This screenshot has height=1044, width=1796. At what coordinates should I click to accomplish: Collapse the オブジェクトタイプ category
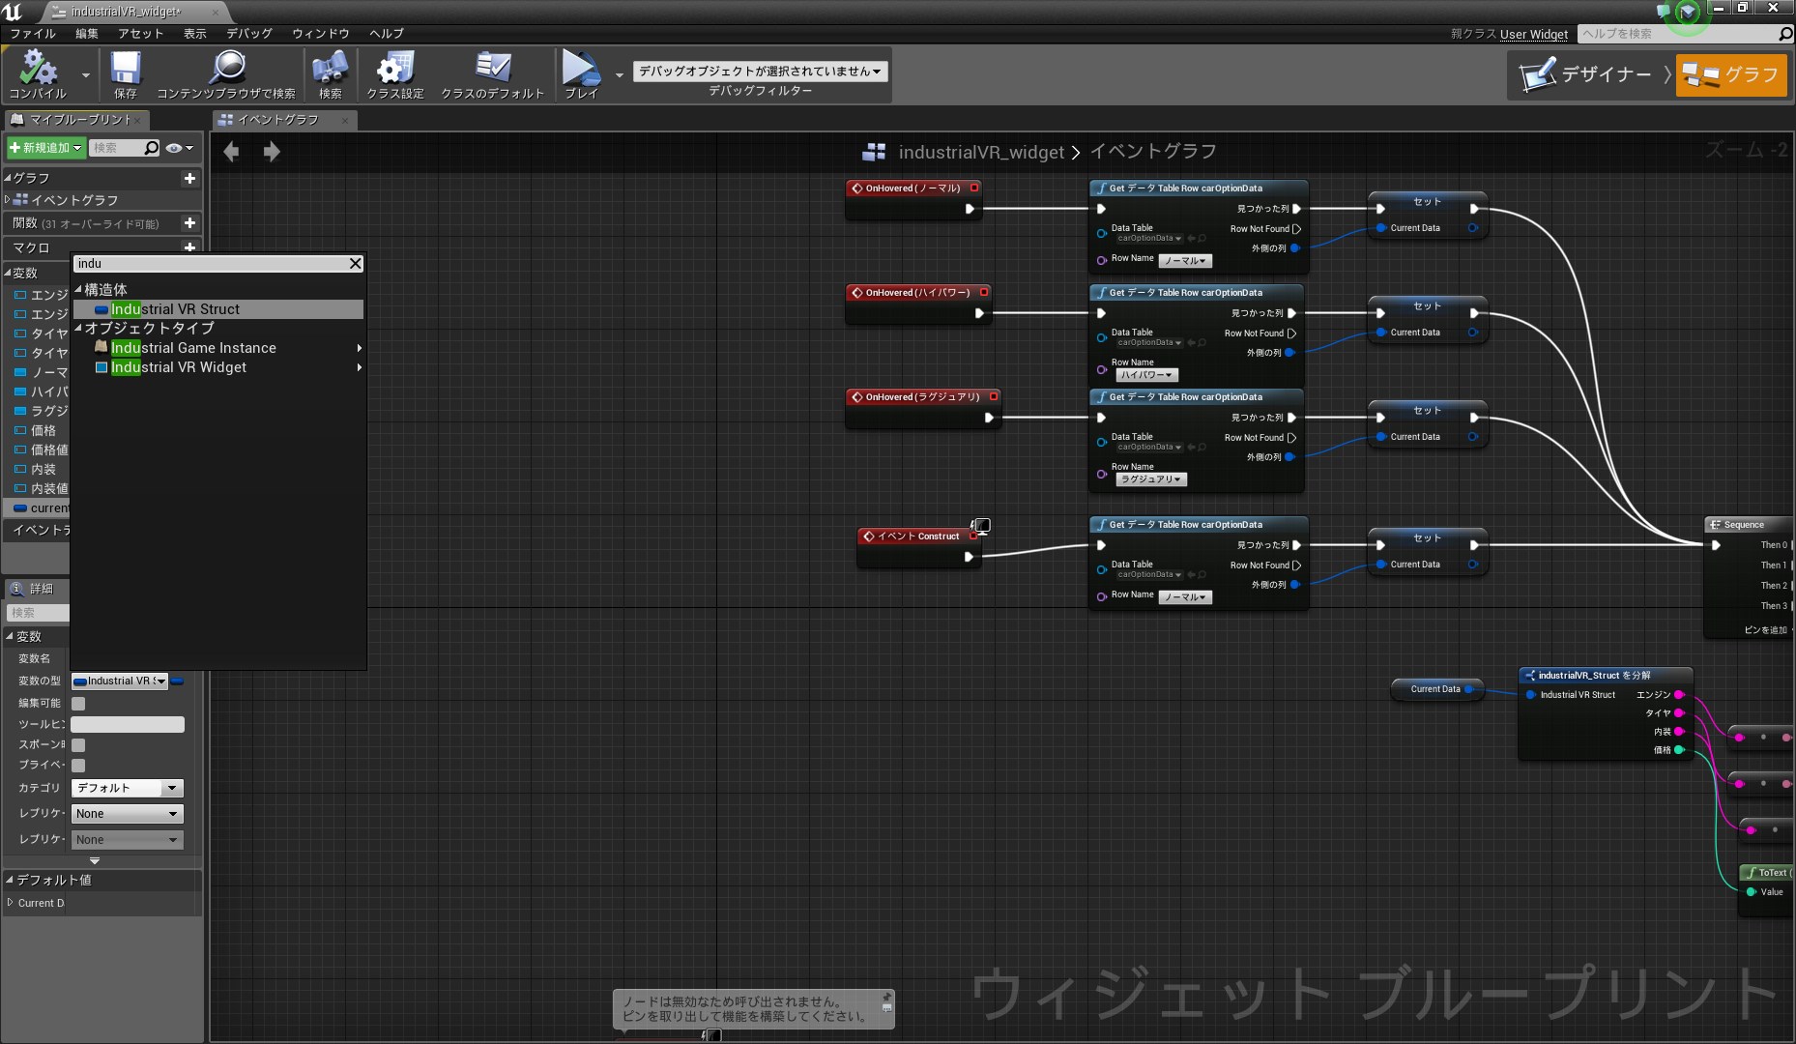tap(78, 328)
